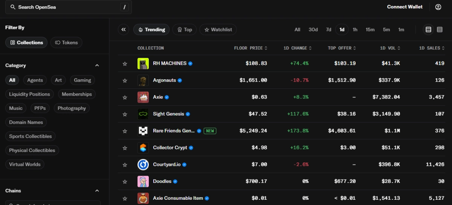
Task: Click Connect Wallet
Action: (405, 7)
